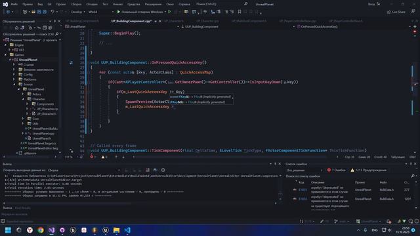Open the output source Сборка dropdown
The width and height of the screenshot is (420, 236).
pyautogui.click(x=83, y=170)
